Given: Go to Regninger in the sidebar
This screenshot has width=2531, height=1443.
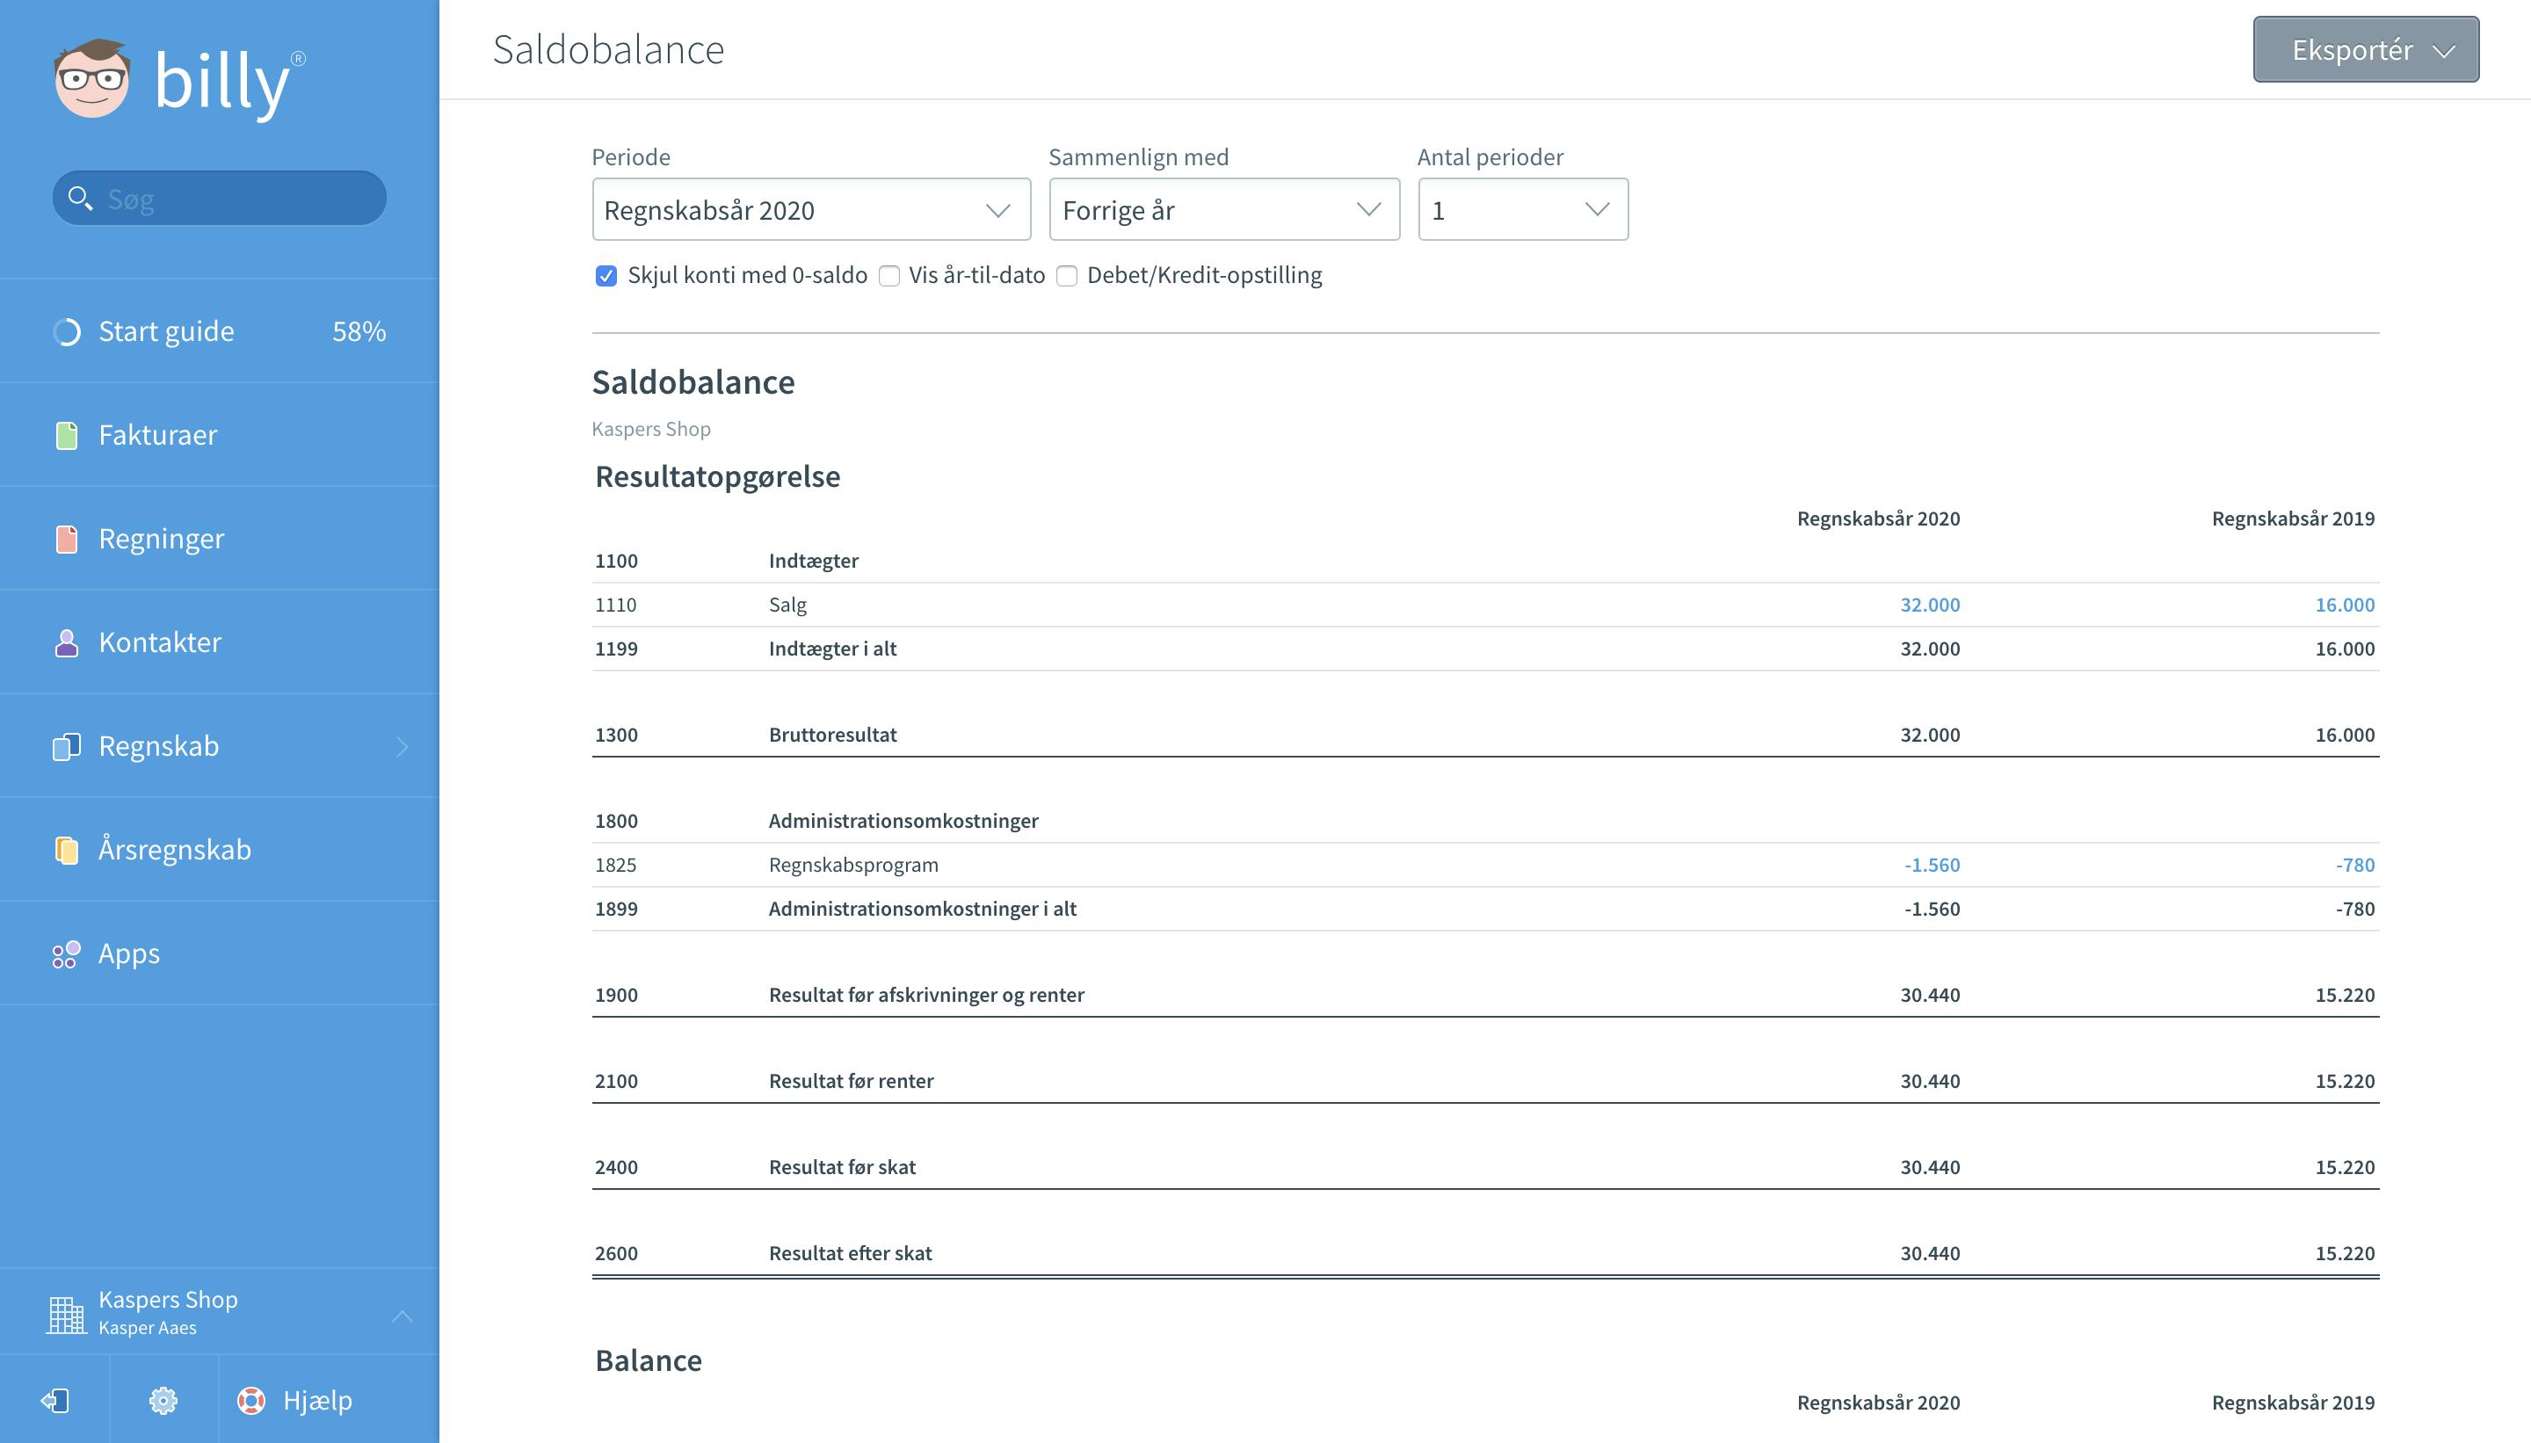Looking at the screenshot, I should (219, 538).
